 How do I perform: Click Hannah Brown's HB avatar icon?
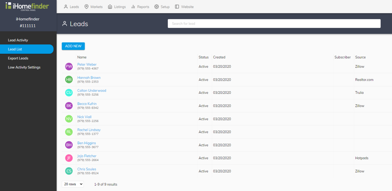(69, 80)
